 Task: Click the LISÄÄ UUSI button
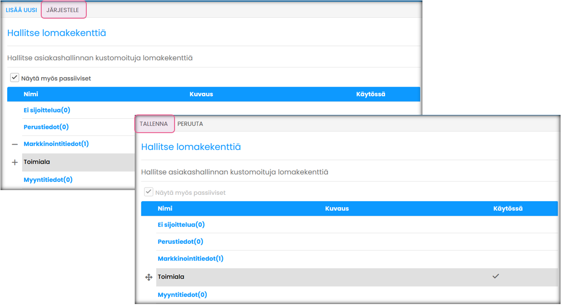click(x=21, y=10)
